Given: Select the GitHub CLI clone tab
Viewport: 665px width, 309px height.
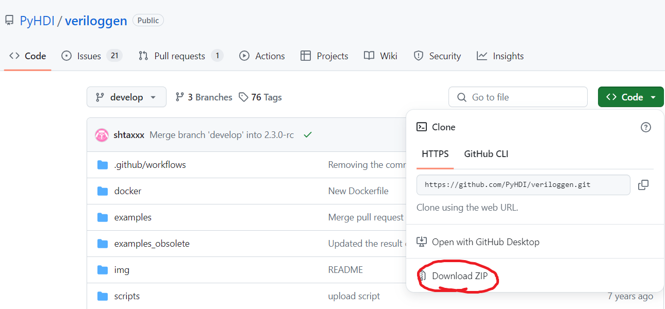Looking at the screenshot, I should [486, 154].
